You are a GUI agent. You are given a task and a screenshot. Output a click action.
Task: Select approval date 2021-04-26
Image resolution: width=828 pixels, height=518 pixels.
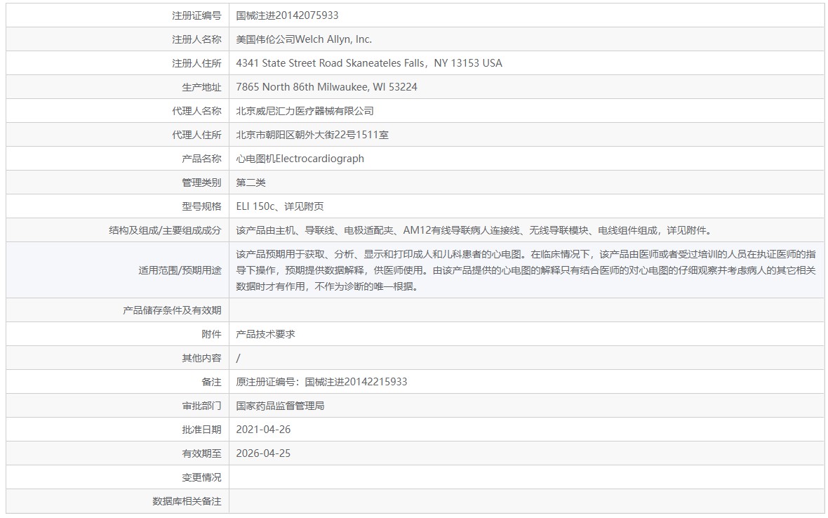(263, 430)
